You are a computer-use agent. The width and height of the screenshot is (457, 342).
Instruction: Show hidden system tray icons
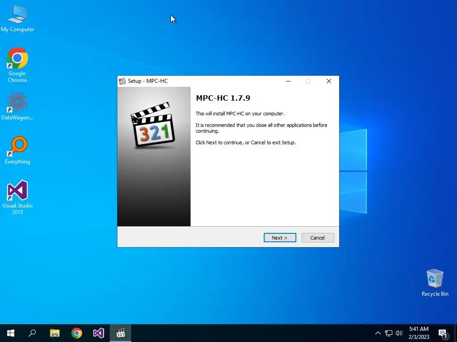coord(378,333)
